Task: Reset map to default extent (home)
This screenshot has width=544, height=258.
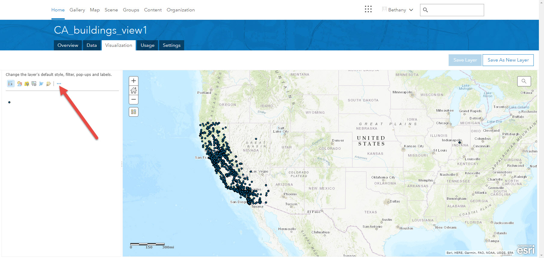Action: [134, 90]
